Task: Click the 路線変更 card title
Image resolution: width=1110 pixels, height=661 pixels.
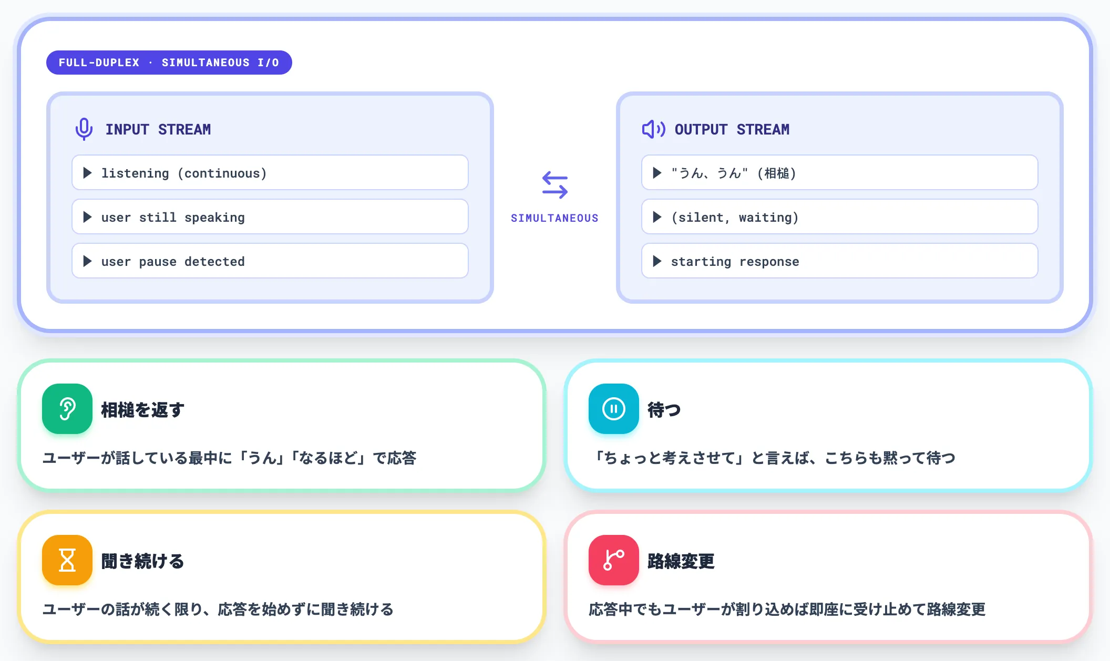Action: [681, 561]
